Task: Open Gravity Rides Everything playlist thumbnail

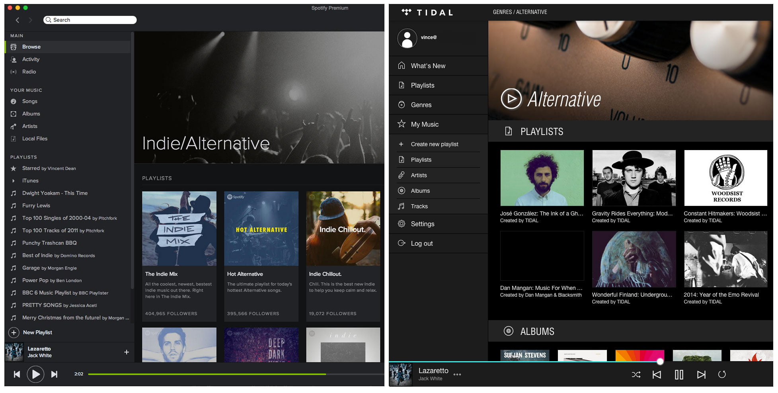Action: point(634,178)
